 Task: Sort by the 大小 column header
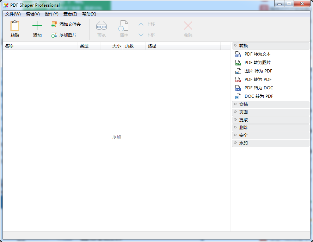click(x=111, y=46)
